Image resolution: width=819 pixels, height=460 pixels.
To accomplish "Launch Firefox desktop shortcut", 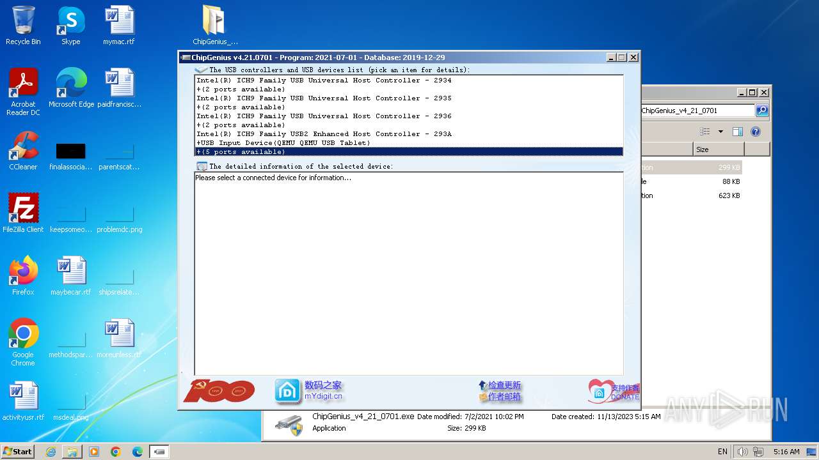I will click(x=23, y=276).
